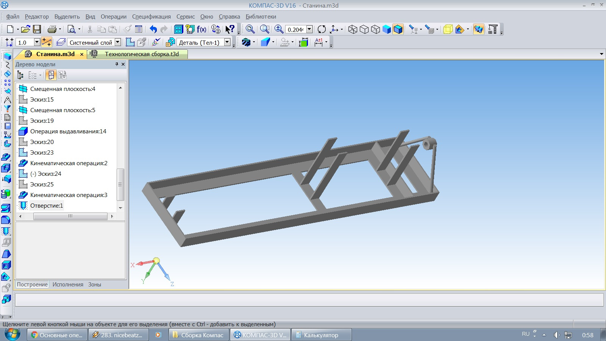Toggle shaded with edges display mode
606x341 pixels.
pyautogui.click(x=398, y=29)
